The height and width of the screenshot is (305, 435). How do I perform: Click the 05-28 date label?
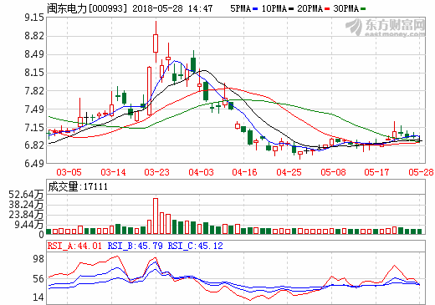(421, 172)
